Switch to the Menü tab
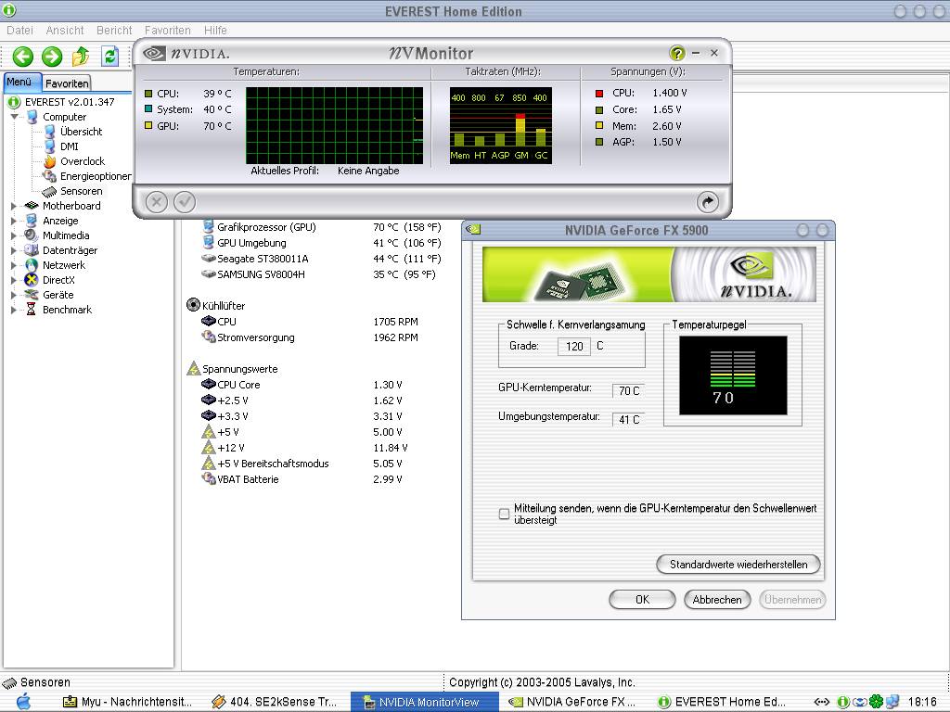 click(x=22, y=83)
